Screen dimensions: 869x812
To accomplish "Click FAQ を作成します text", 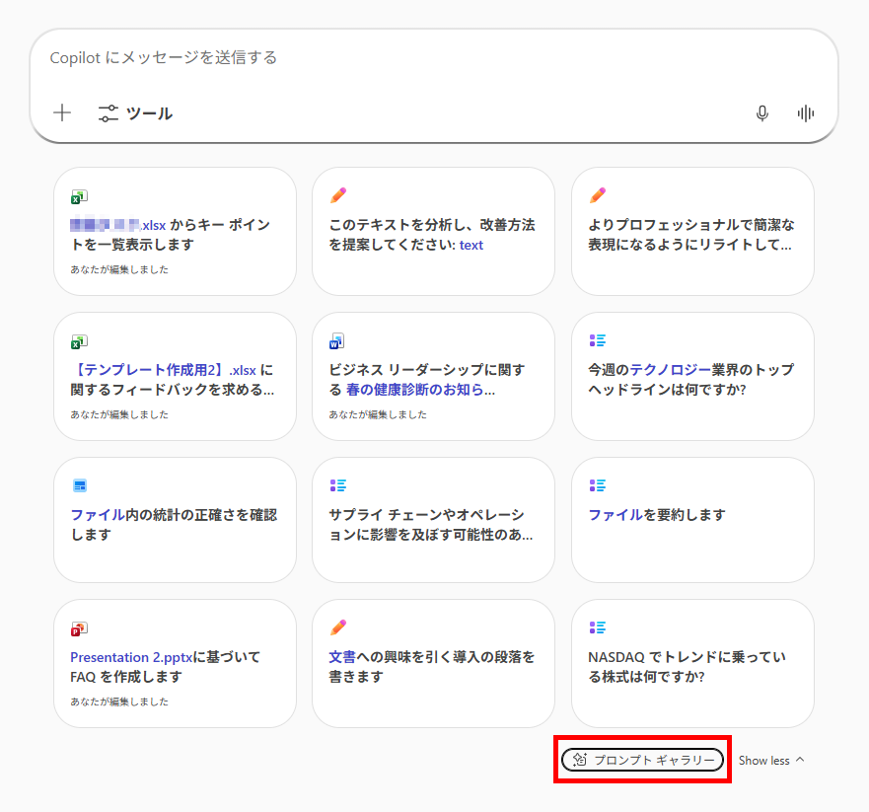I will click(126, 677).
